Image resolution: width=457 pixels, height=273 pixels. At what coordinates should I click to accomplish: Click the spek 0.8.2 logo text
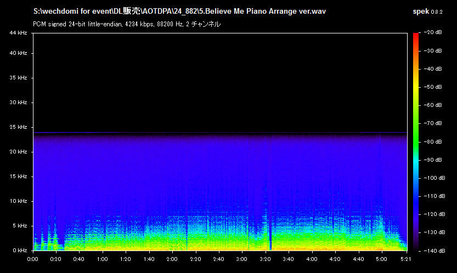click(427, 12)
